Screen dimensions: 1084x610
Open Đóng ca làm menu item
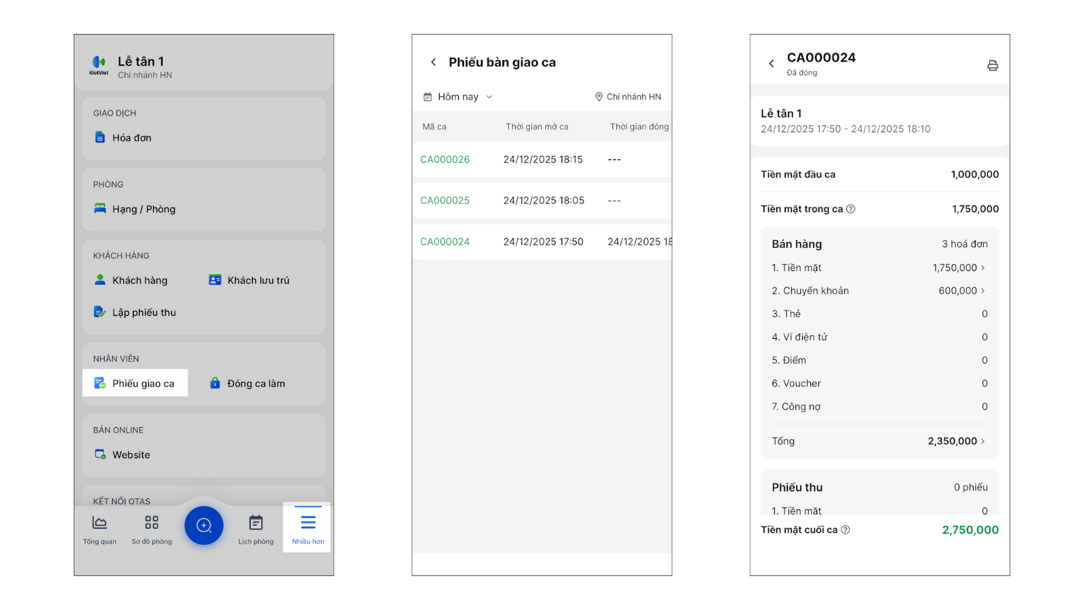[248, 384]
